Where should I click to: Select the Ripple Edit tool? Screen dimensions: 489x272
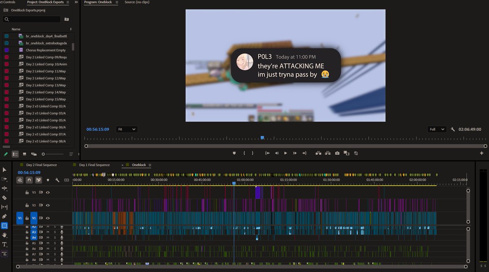click(4, 188)
